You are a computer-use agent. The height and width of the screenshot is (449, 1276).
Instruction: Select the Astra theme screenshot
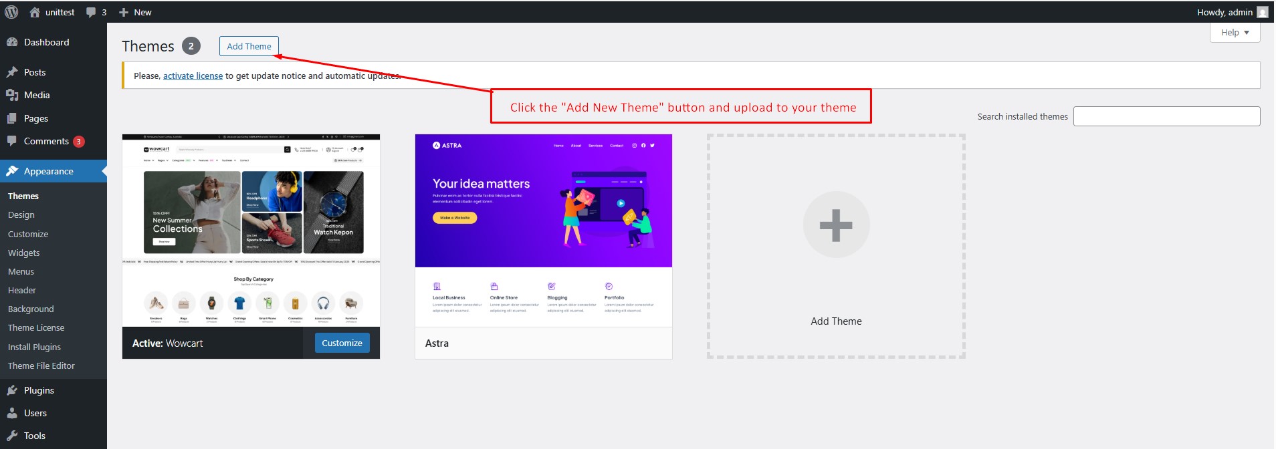coord(544,231)
